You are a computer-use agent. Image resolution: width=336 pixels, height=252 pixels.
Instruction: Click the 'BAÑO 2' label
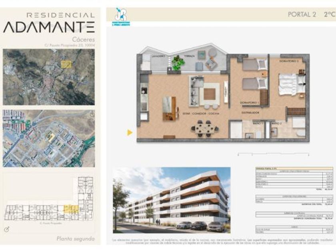pos(276,124)
